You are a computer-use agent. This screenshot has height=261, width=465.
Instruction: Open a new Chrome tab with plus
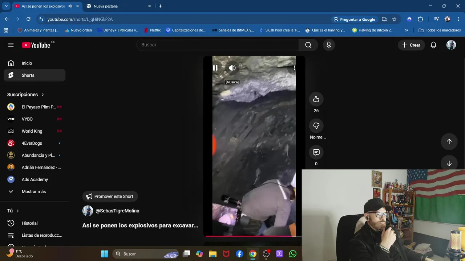pos(161,6)
